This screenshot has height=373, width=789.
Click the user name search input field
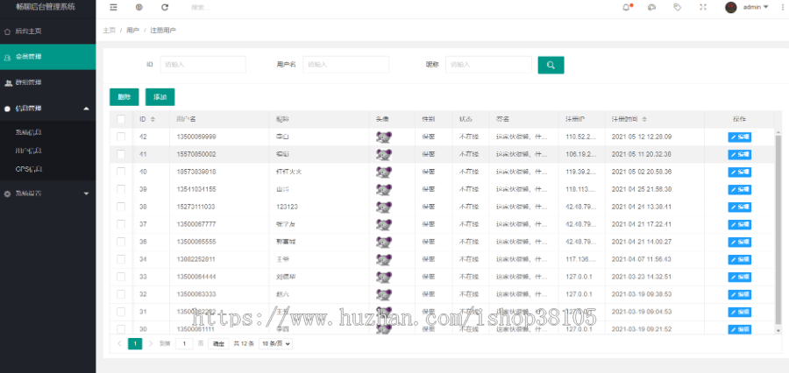pos(345,65)
